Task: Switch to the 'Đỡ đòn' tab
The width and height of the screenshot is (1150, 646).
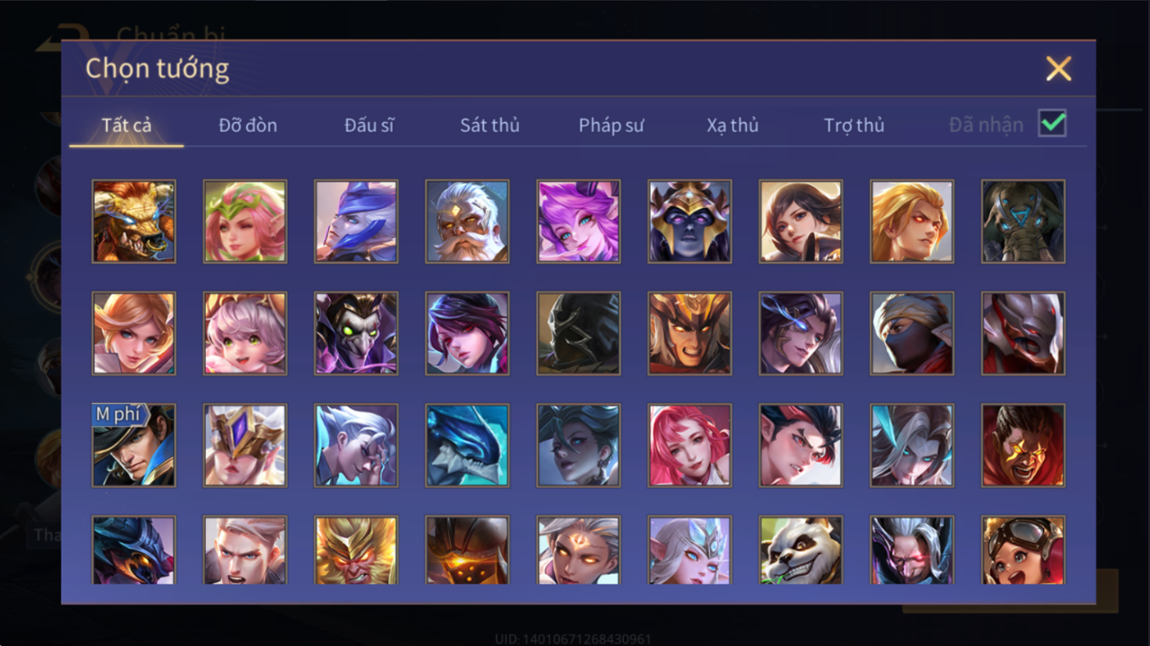Action: [248, 125]
